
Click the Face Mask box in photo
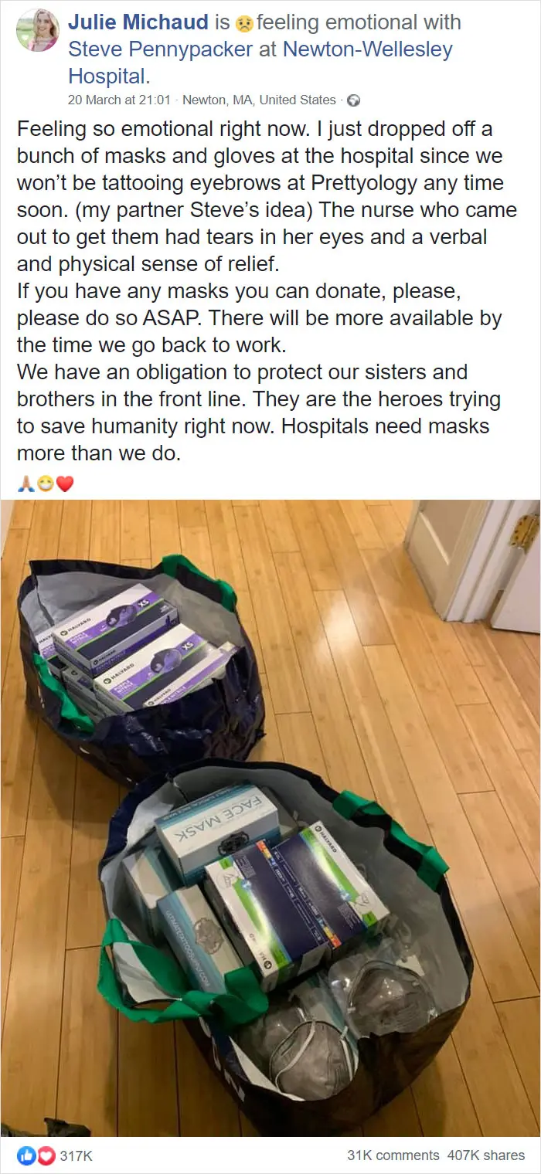pyautogui.click(x=218, y=829)
